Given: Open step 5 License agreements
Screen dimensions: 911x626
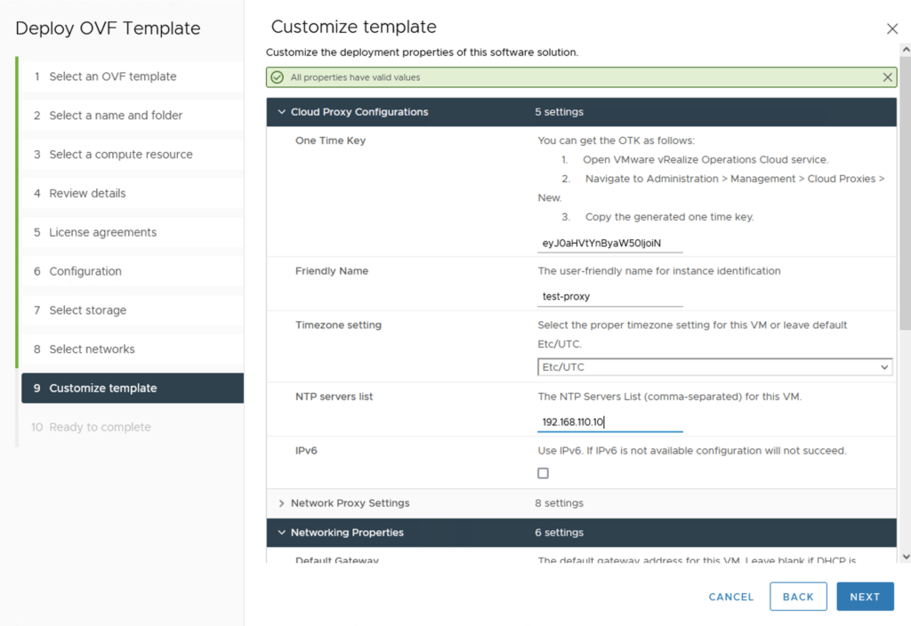Looking at the screenshot, I should coord(102,232).
